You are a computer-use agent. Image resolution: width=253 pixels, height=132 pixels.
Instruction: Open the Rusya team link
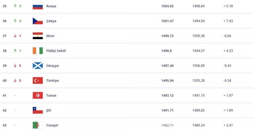51,6
